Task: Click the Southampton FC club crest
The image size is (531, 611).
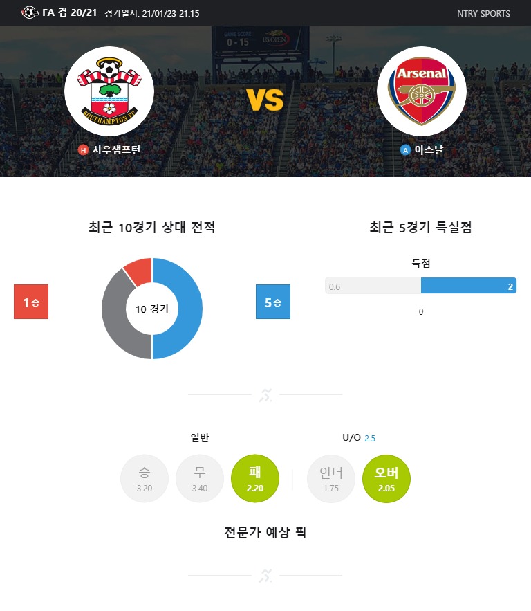Action: 109,91
